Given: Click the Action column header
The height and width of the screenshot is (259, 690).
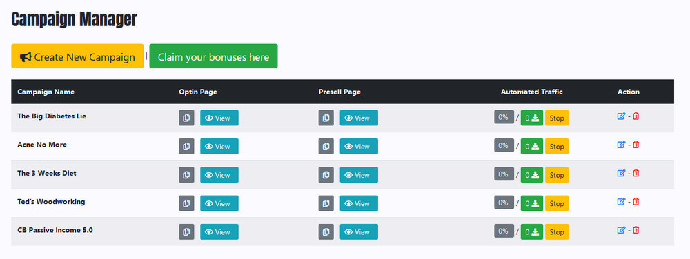Looking at the screenshot, I should click(x=629, y=92).
